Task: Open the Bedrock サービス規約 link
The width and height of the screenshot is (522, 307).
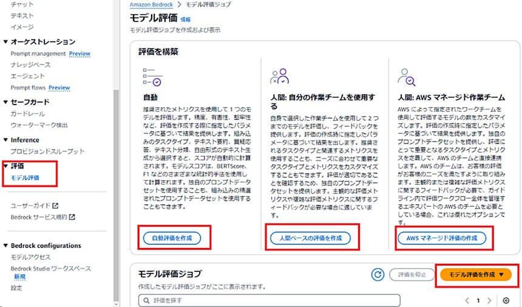Action: pyautogui.click(x=39, y=217)
